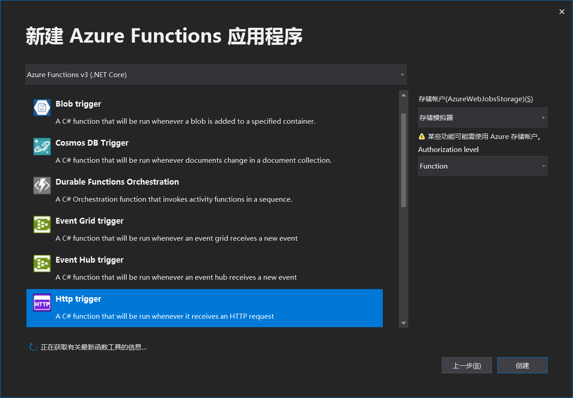The width and height of the screenshot is (573, 398).
Task: Click the 创建 (Create) button
Action: point(522,365)
